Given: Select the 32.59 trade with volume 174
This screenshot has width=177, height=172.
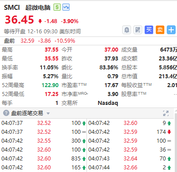Looking at the screenshot, I should click(x=130, y=132).
